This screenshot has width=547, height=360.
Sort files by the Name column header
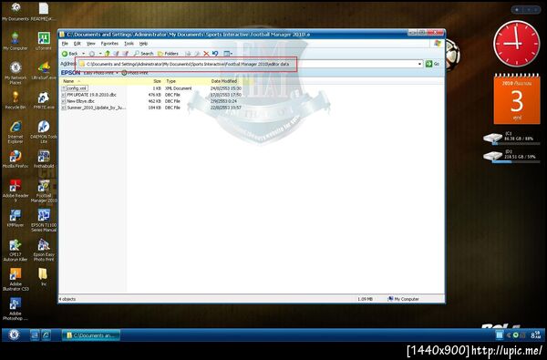[105, 81]
